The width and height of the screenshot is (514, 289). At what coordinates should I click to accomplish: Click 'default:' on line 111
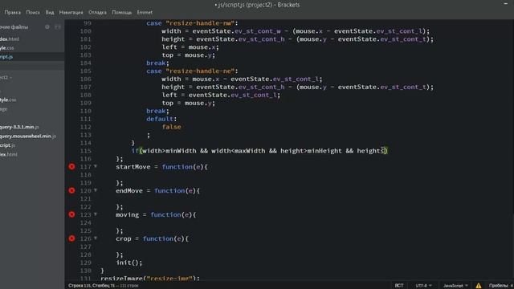pos(161,119)
